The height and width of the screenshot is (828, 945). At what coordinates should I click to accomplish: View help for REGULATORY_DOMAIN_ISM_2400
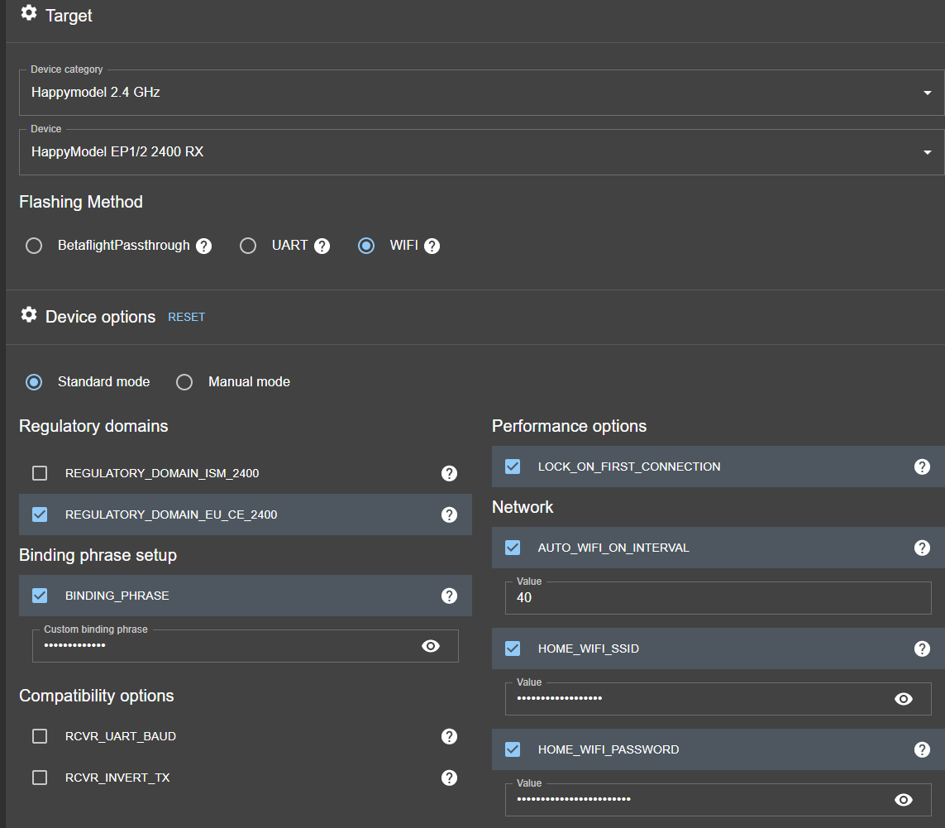[449, 473]
